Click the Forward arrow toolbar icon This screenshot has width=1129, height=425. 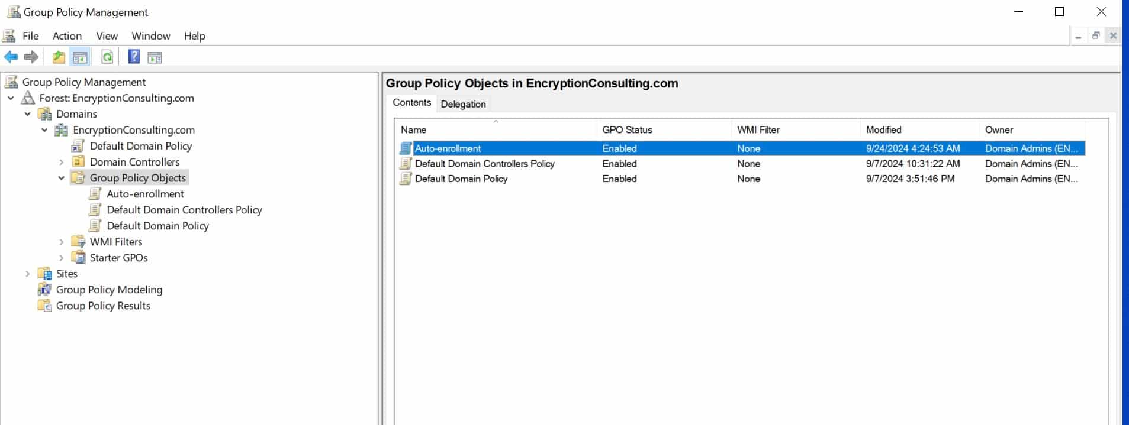click(x=31, y=57)
